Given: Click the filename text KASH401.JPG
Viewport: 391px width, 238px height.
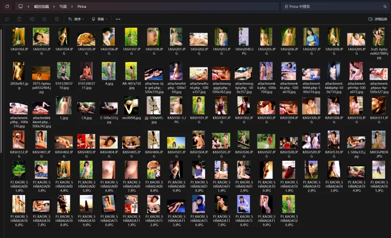Looking at the screenshot, I should tap(42, 154).
